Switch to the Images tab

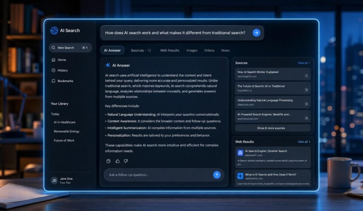pos(192,50)
